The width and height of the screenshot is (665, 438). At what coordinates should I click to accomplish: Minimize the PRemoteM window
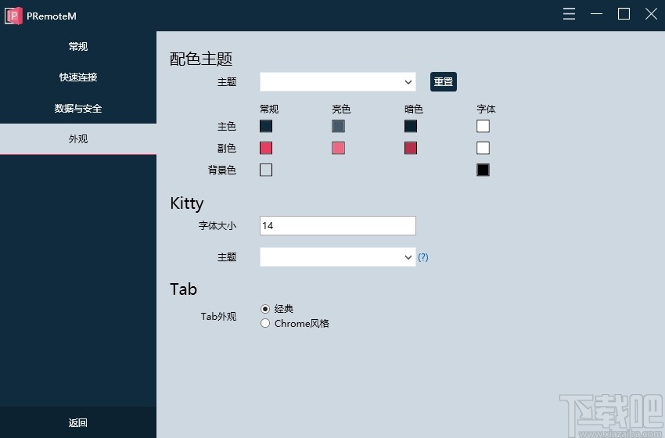click(x=596, y=14)
